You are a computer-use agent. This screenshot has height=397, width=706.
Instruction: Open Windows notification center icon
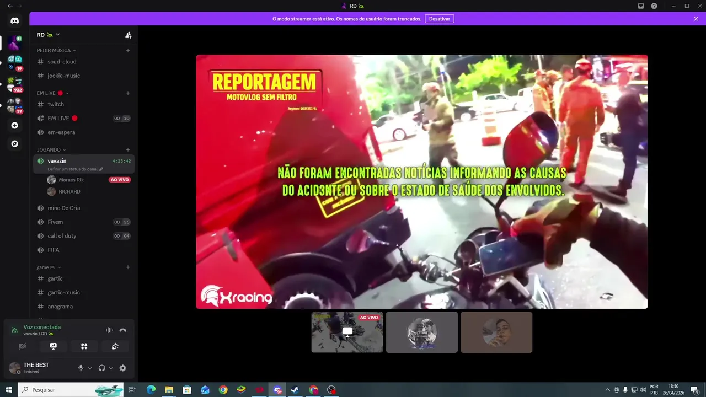coord(695,390)
